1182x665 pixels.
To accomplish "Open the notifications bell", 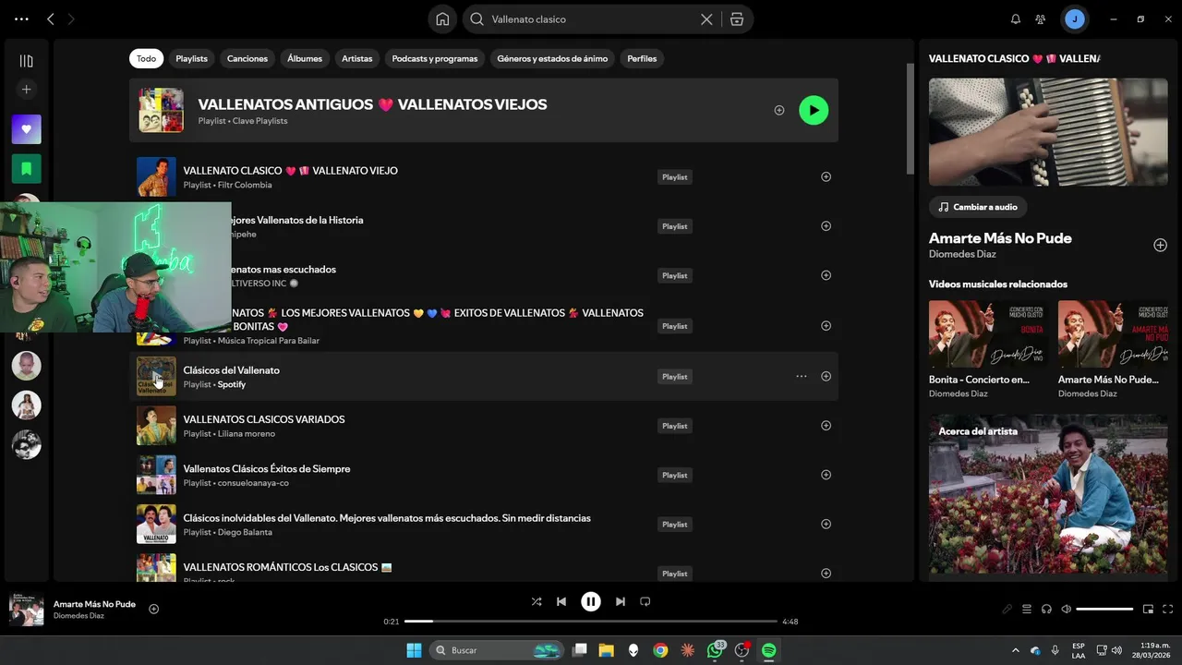I will [x=1016, y=19].
